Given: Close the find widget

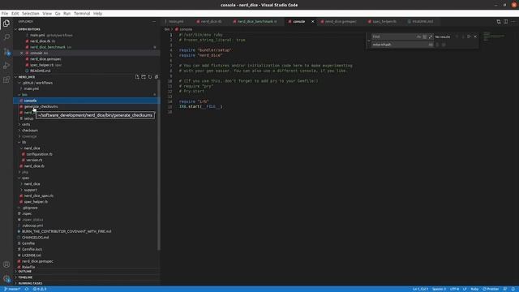Looking at the screenshot, I should coord(475,36).
